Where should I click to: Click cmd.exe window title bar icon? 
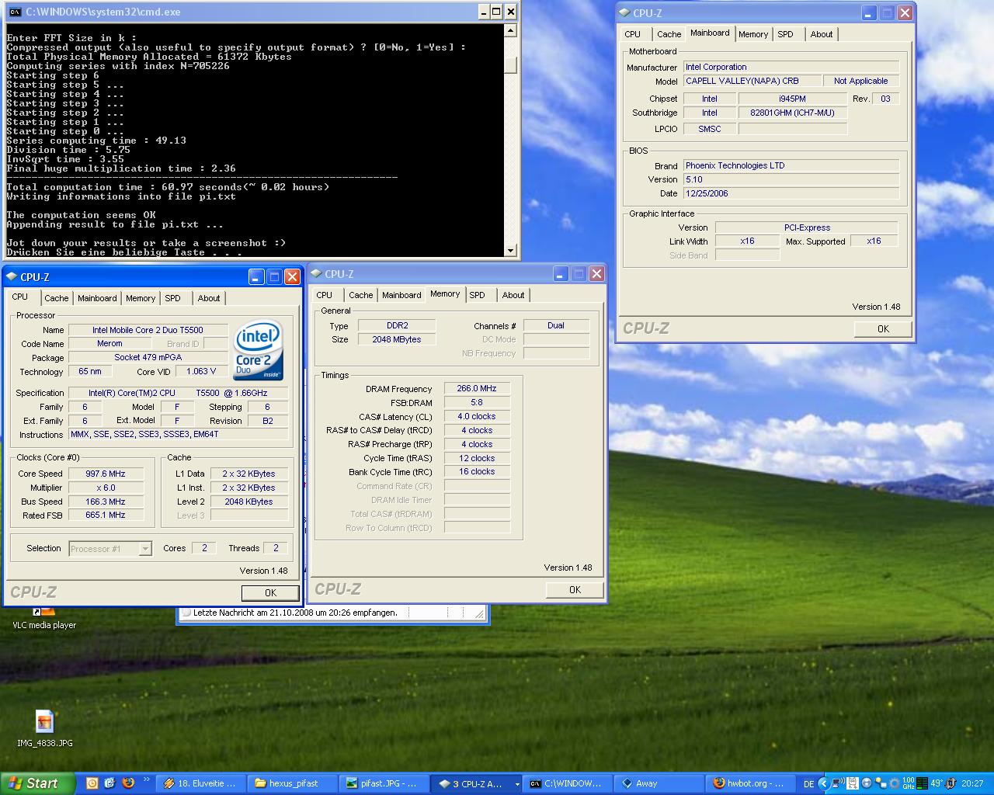14,12
